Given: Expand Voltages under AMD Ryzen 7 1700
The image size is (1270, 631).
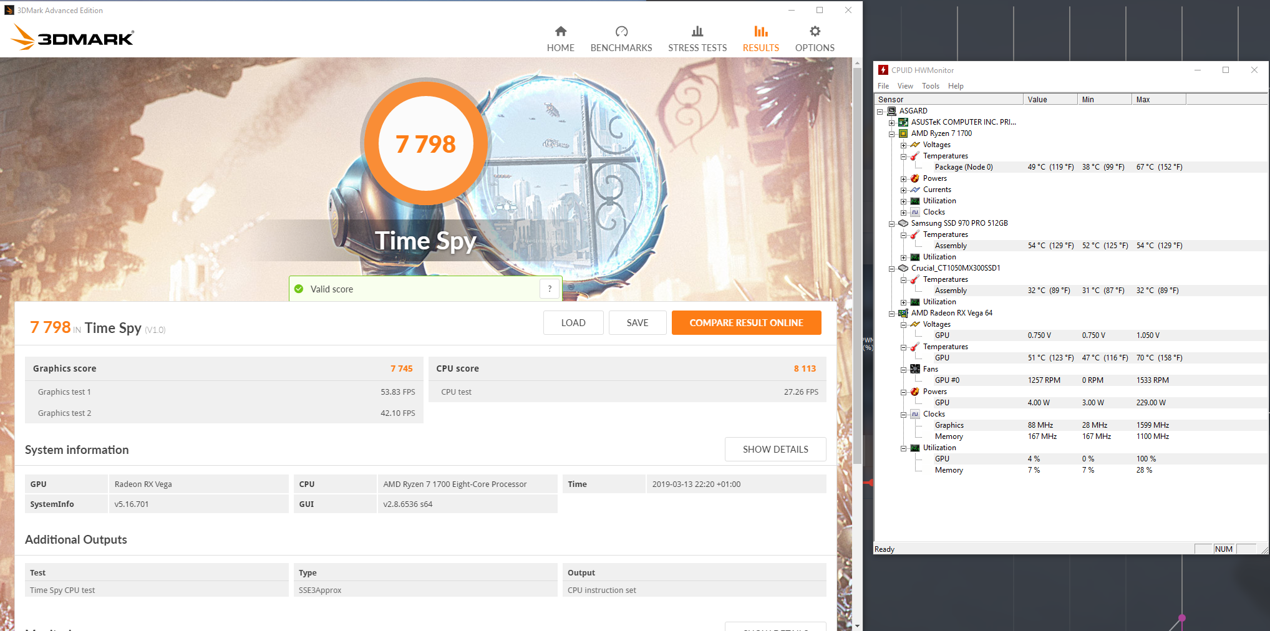Looking at the screenshot, I should pyautogui.click(x=903, y=145).
